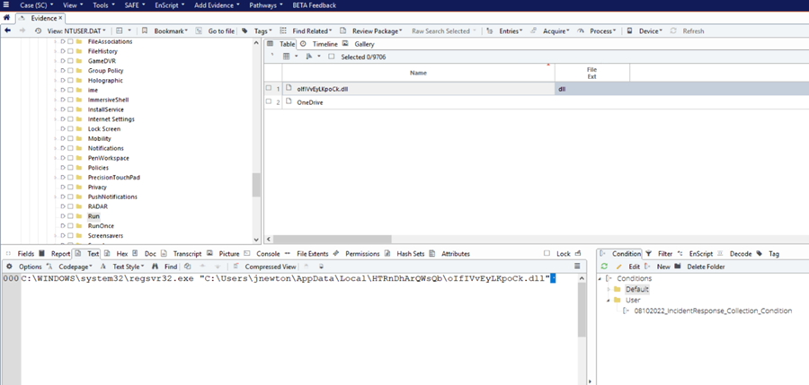This screenshot has width=809, height=385.
Task: Go back with the left arrow
Action: (x=8, y=31)
